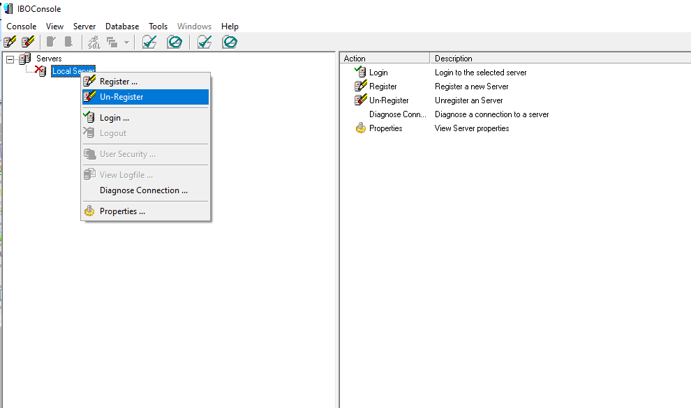Select the Servers label in the tree
691x408 pixels.
click(49, 59)
